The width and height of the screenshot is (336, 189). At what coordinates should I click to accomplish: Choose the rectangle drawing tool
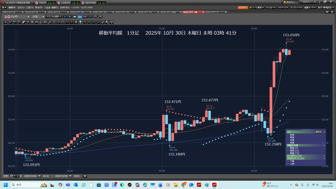click(63, 22)
